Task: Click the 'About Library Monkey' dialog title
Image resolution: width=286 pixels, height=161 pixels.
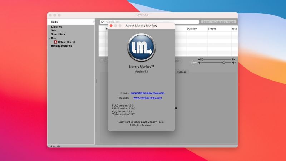Action: click(141, 26)
